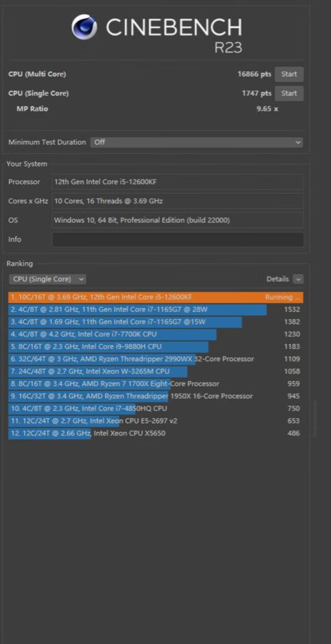Select the Xeon W-3265M ranking entry
The height and width of the screenshot is (644, 331).
click(156, 372)
